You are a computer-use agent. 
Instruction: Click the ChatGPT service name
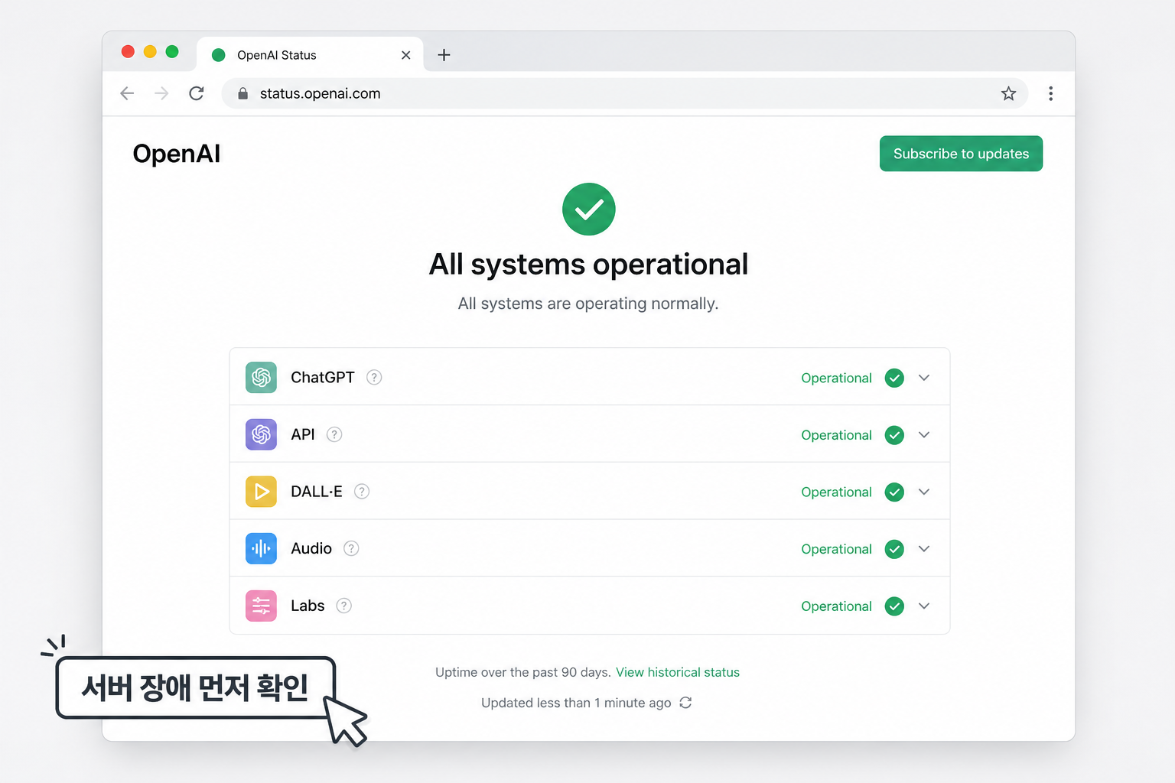323,377
